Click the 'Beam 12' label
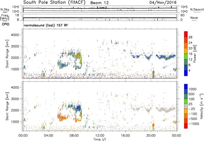Screen dimensions: 204x141 coord(99,3)
